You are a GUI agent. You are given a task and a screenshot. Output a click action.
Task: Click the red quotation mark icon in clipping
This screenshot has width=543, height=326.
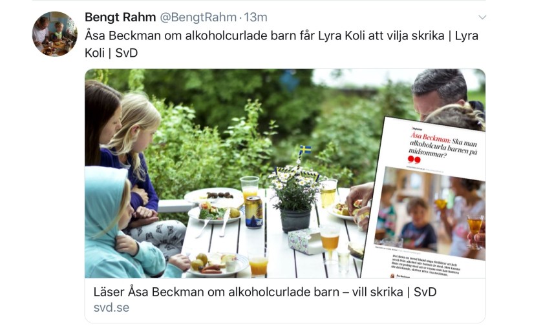(x=414, y=159)
